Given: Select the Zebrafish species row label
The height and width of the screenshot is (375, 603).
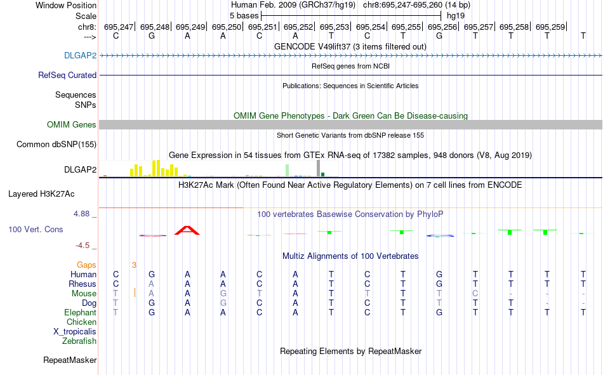Looking at the screenshot, I should [79, 341].
